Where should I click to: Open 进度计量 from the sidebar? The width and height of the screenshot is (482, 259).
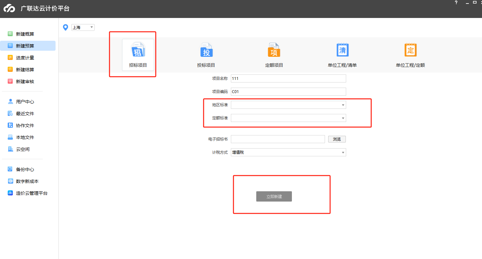coord(25,58)
